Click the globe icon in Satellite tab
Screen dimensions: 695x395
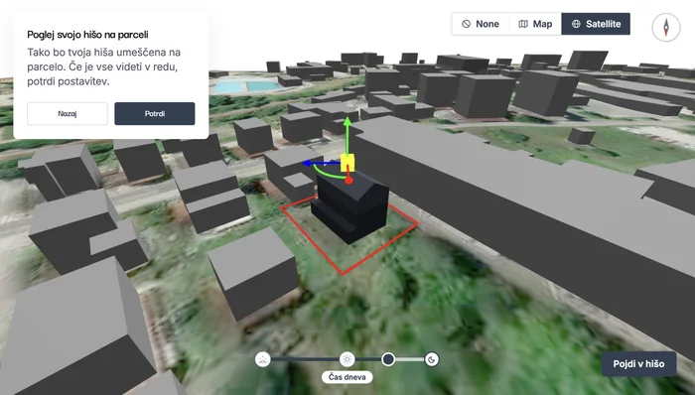pyautogui.click(x=576, y=24)
